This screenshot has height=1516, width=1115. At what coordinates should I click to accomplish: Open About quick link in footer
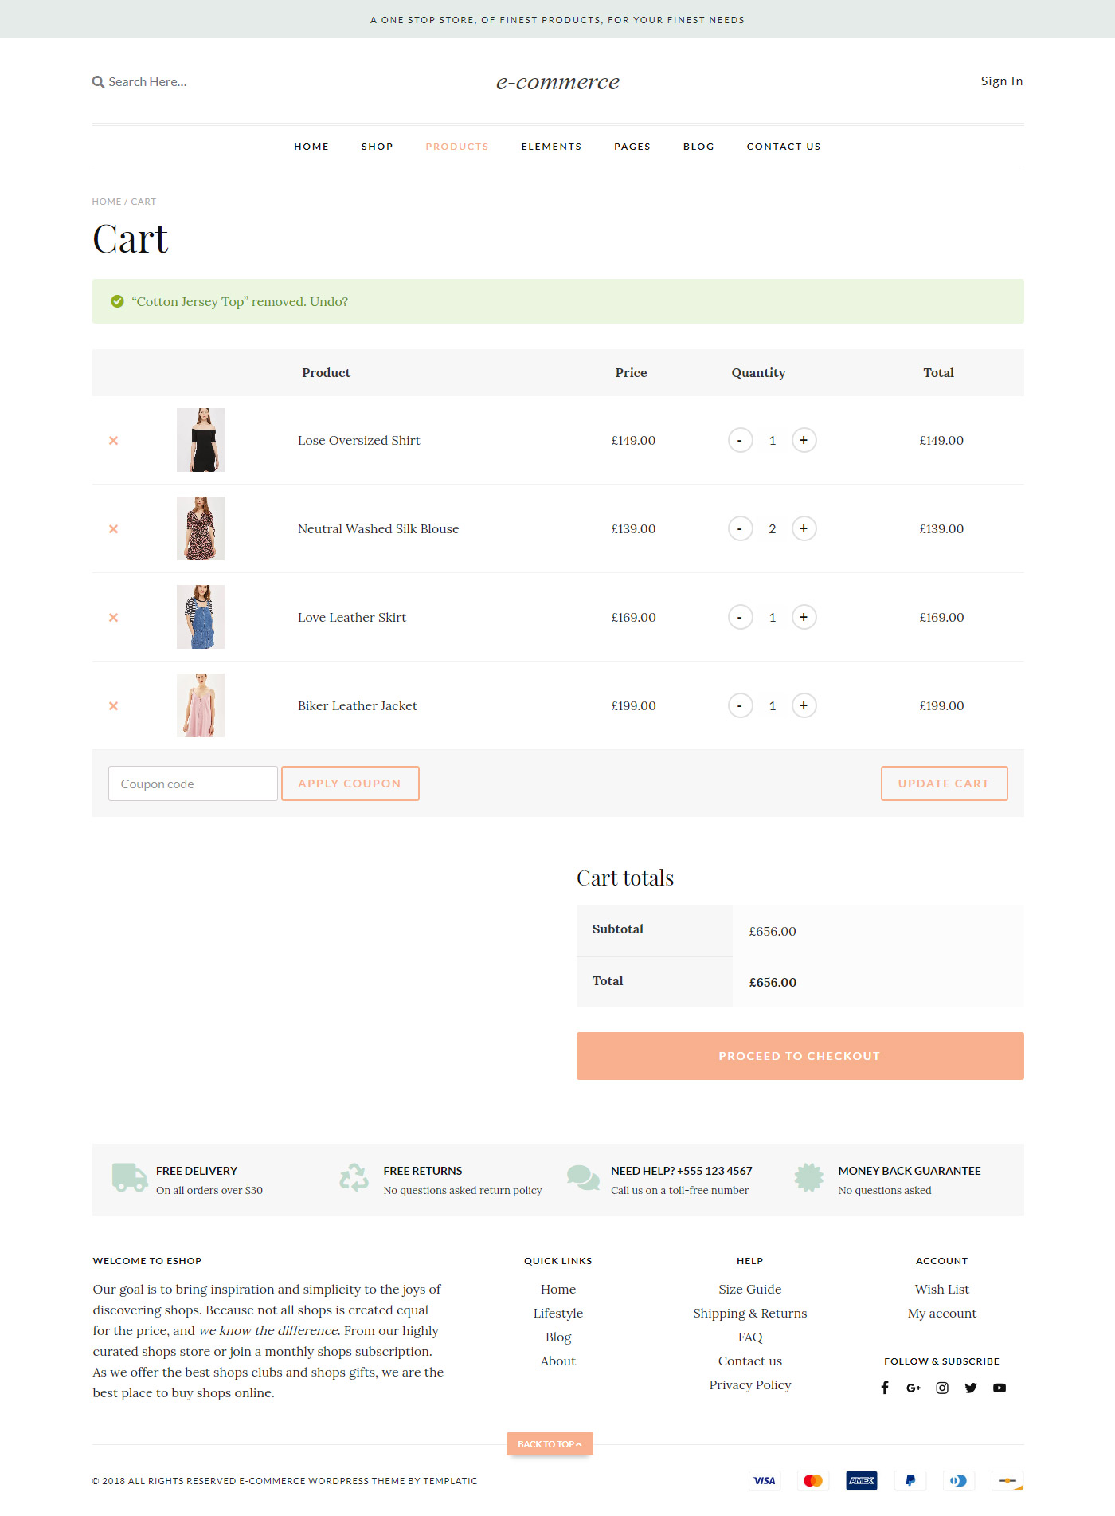pos(558,1361)
